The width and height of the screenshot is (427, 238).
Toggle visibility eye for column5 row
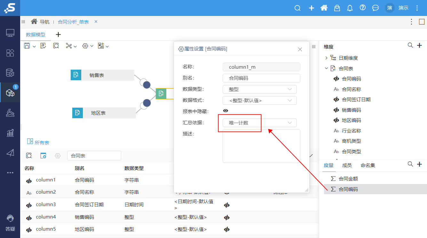[227, 229]
